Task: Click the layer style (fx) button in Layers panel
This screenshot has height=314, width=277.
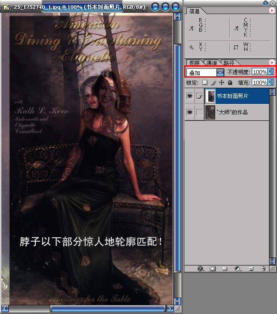Action: [x=201, y=269]
